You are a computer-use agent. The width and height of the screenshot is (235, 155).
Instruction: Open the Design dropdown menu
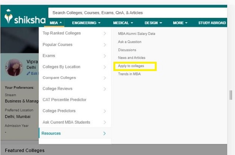coord(153,23)
